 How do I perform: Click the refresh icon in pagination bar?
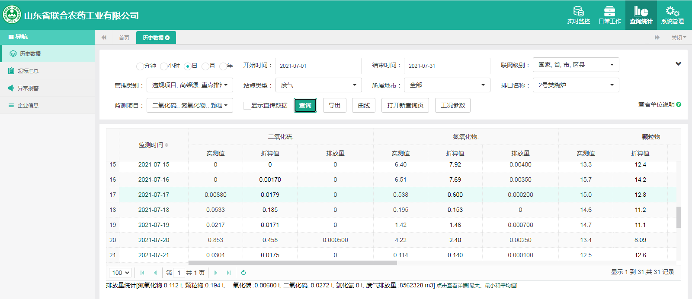[x=243, y=273]
